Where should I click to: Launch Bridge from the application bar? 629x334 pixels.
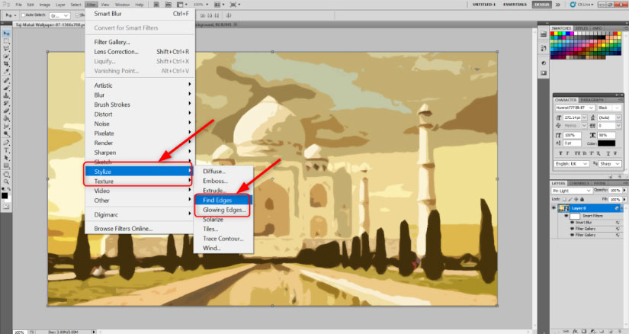tap(156, 5)
